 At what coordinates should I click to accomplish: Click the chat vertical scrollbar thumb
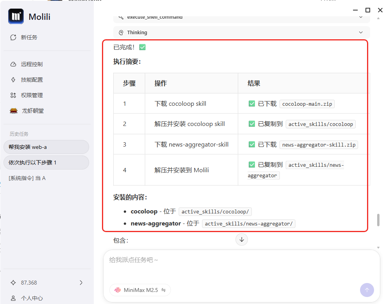coord(378,220)
